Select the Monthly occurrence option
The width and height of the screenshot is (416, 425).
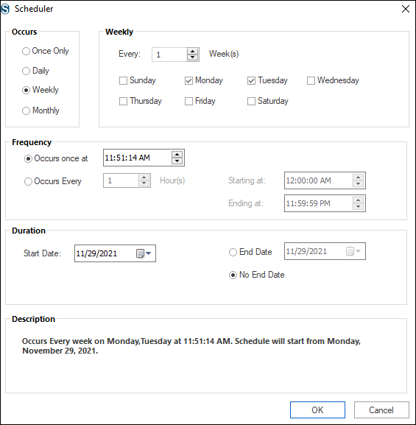coord(40,110)
